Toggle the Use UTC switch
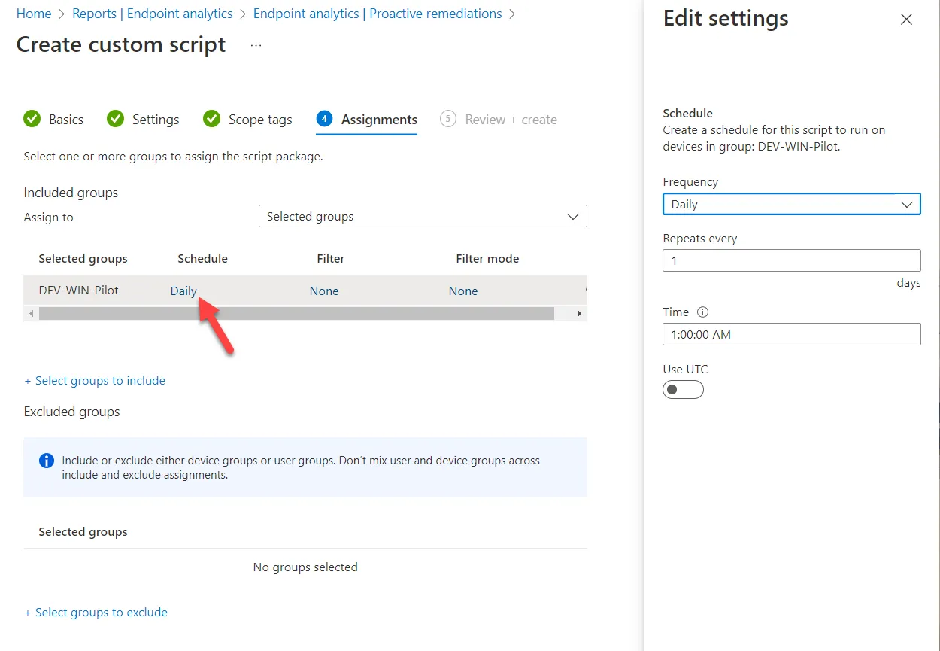940x651 pixels. [x=683, y=389]
